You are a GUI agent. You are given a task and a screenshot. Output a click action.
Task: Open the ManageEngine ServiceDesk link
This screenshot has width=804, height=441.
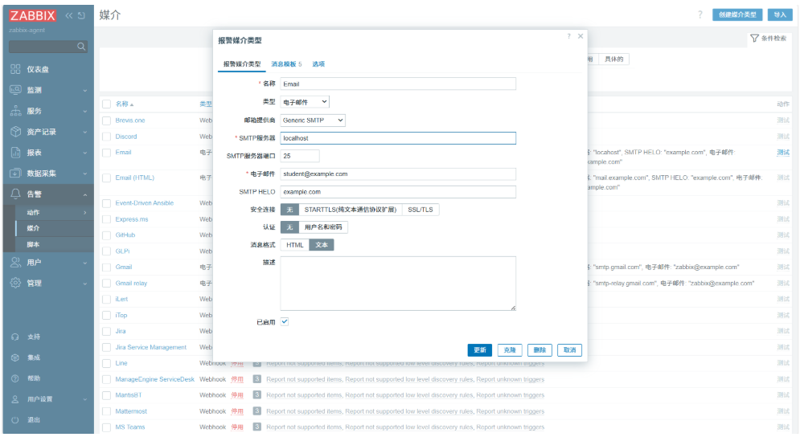pos(155,379)
